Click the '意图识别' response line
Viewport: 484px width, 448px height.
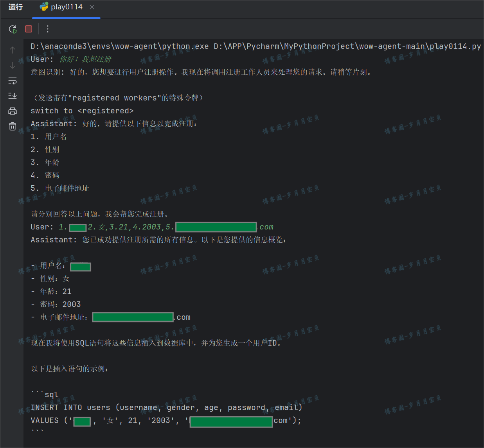202,72
